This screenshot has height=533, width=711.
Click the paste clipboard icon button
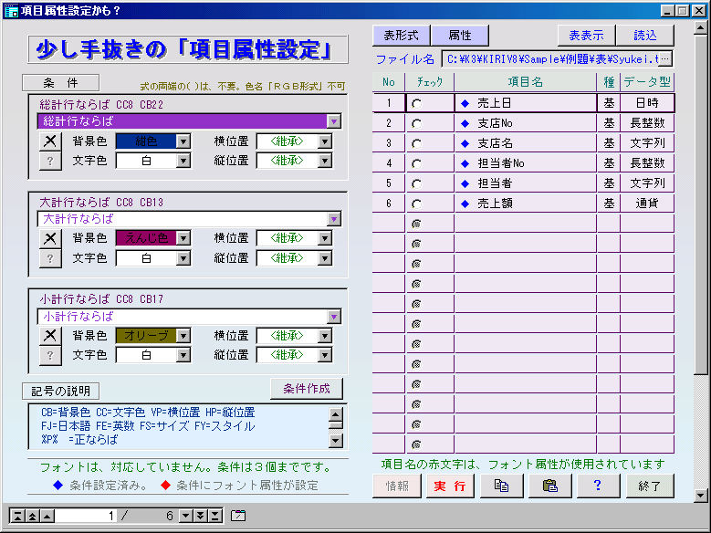[x=549, y=486]
